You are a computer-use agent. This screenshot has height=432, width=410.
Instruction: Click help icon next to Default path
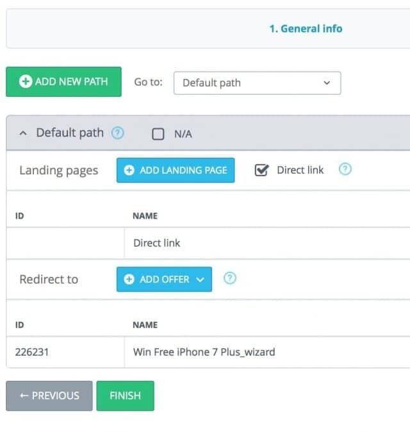pyautogui.click(x=117, y=133)
